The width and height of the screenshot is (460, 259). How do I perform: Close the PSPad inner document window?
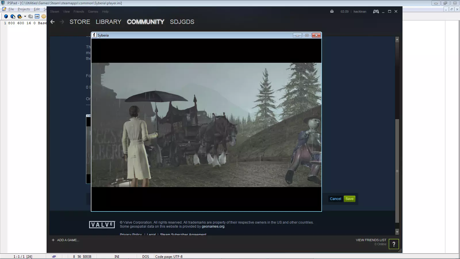tap(457, 9)
